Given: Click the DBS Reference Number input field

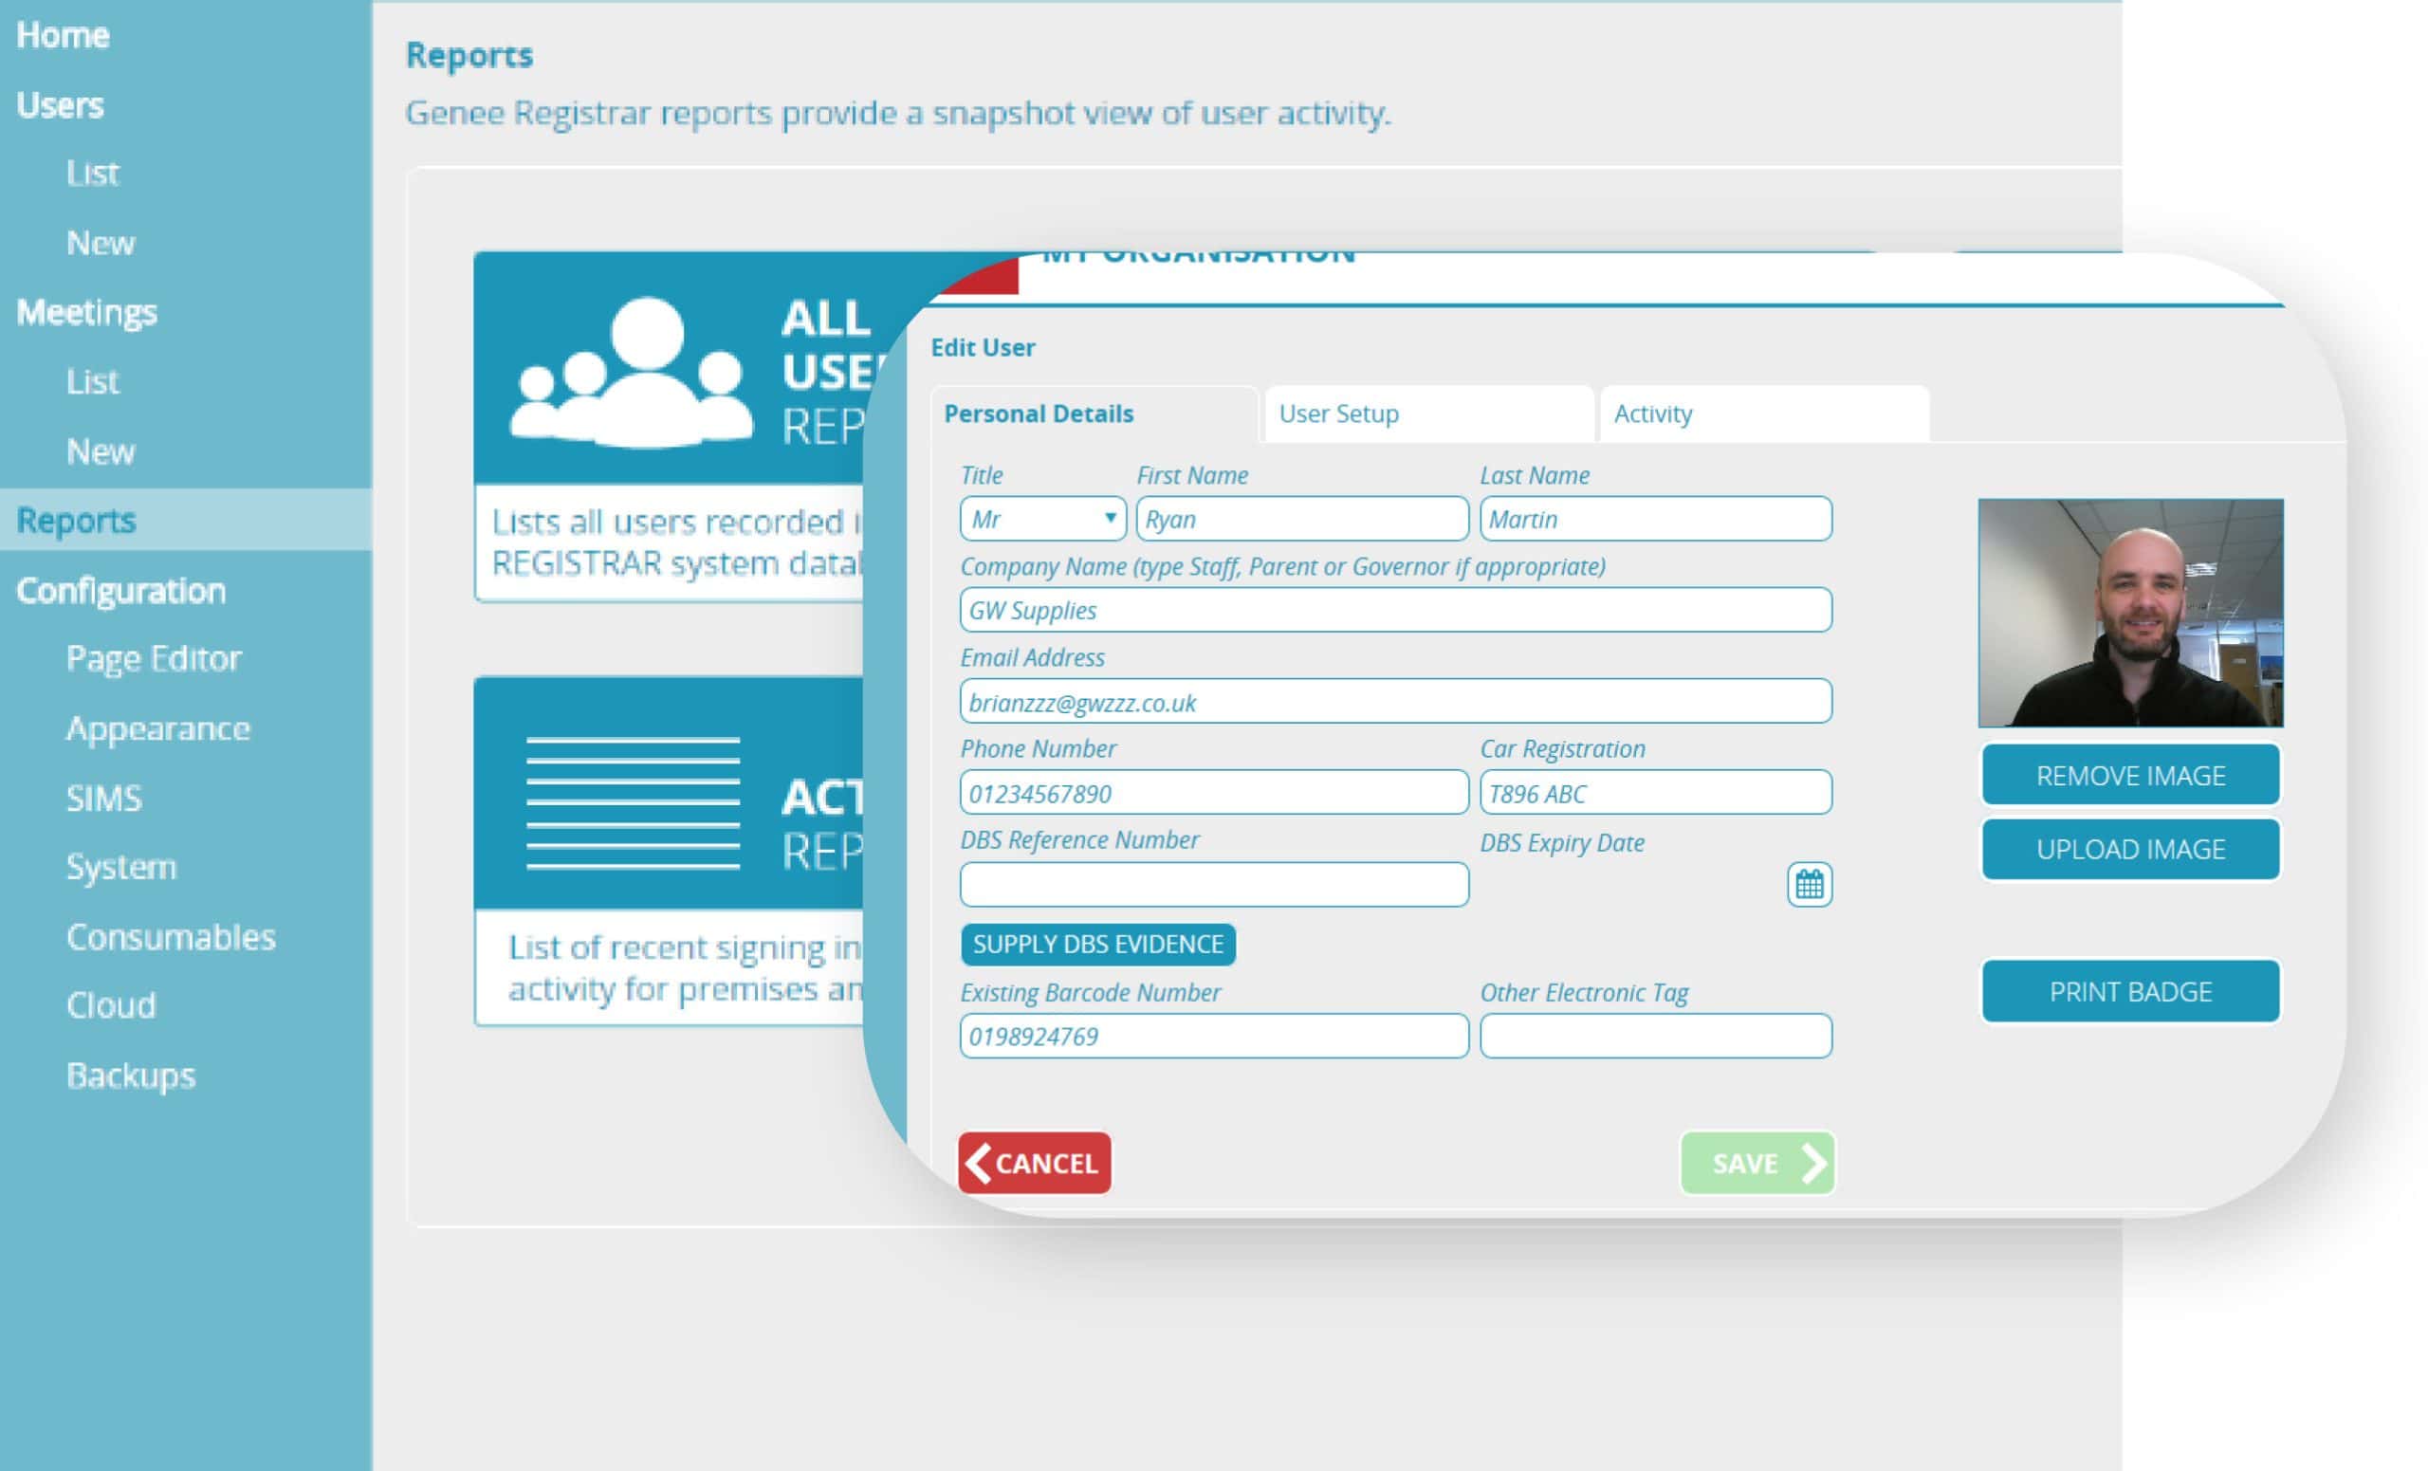Looking at the screenshot, I should pos(1214,883).
